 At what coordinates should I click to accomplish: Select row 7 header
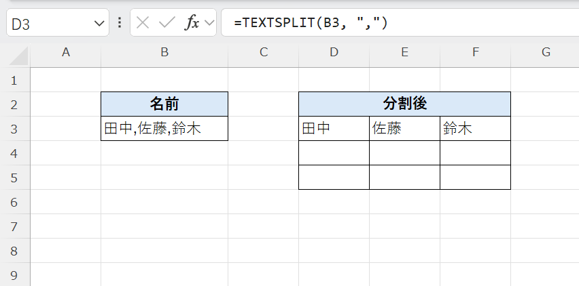(x=15, y=226)
